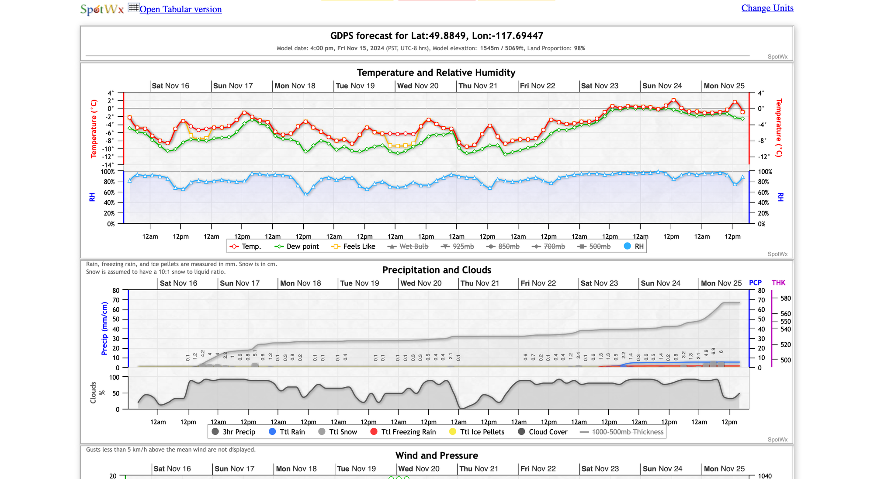
Task: Toggle Ttl Ice Pellets legend item
Action: [476, 432]
